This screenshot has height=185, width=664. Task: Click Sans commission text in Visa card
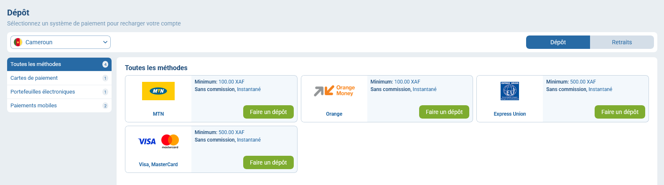pos(215,140)
